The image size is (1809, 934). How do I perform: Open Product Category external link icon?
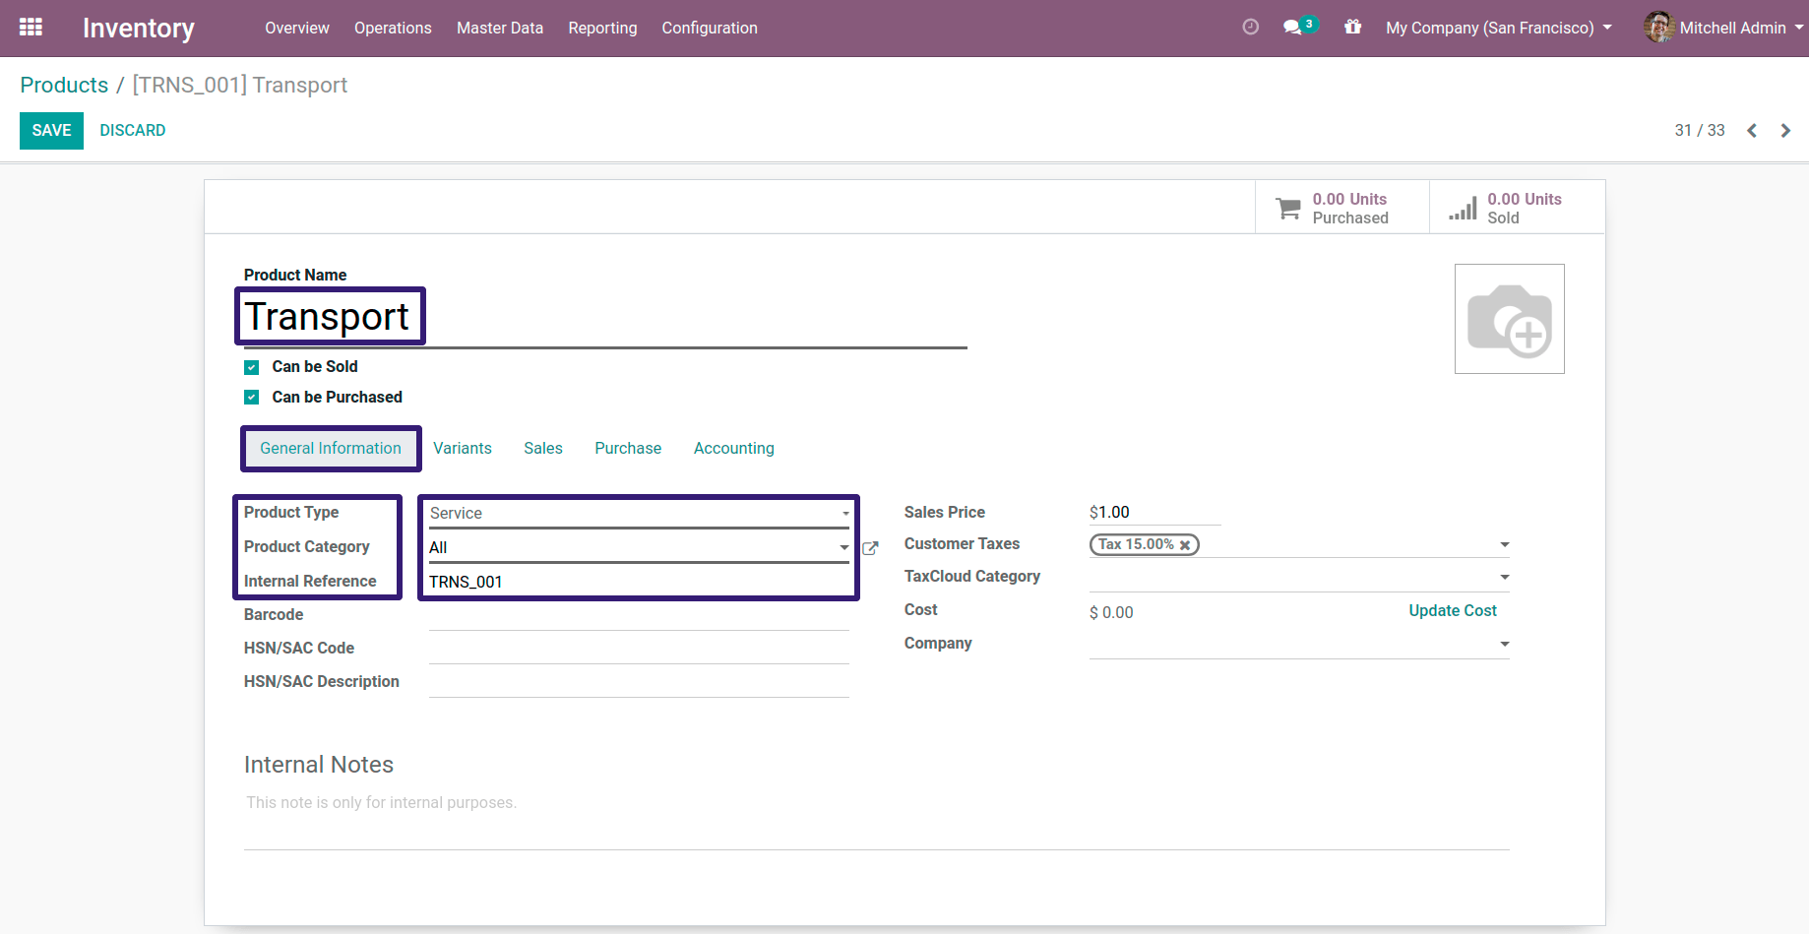pos(870,548)
